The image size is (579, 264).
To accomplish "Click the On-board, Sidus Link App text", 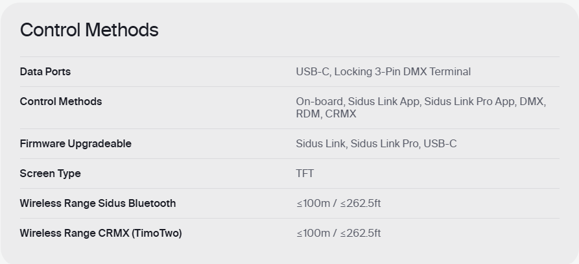I will pos(357,102).
